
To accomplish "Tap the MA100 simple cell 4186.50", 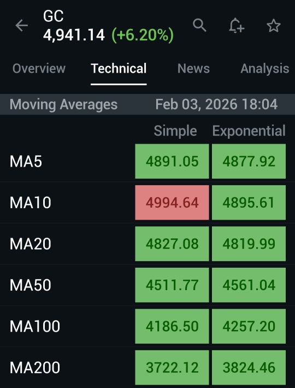I will pos(172,326).
